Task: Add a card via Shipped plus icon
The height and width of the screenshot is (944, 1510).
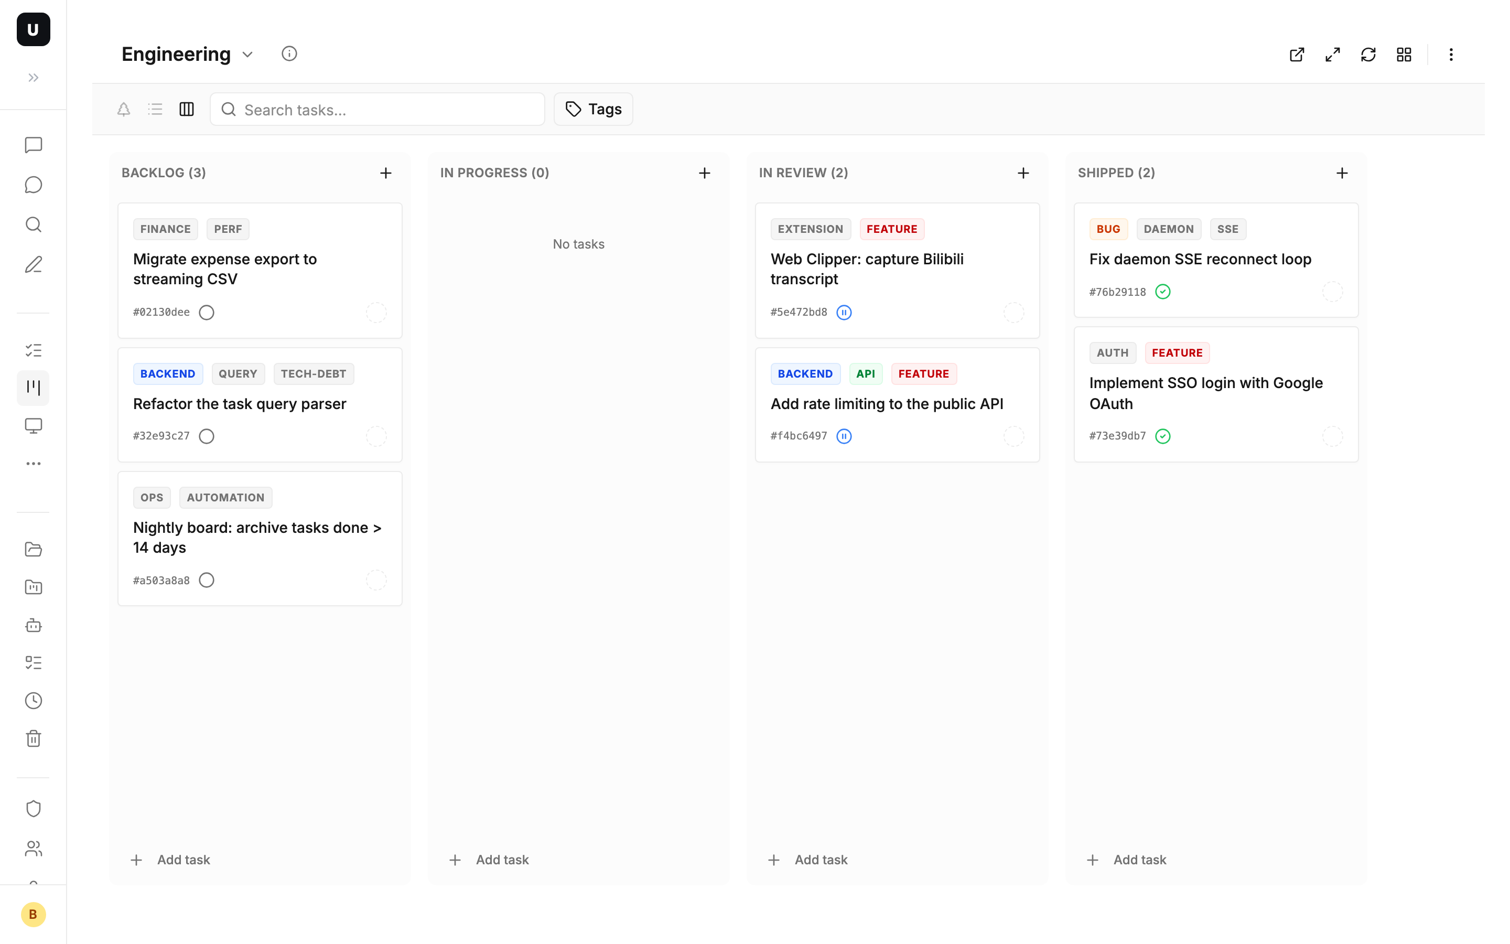Action: click(x=1342, y=173)
